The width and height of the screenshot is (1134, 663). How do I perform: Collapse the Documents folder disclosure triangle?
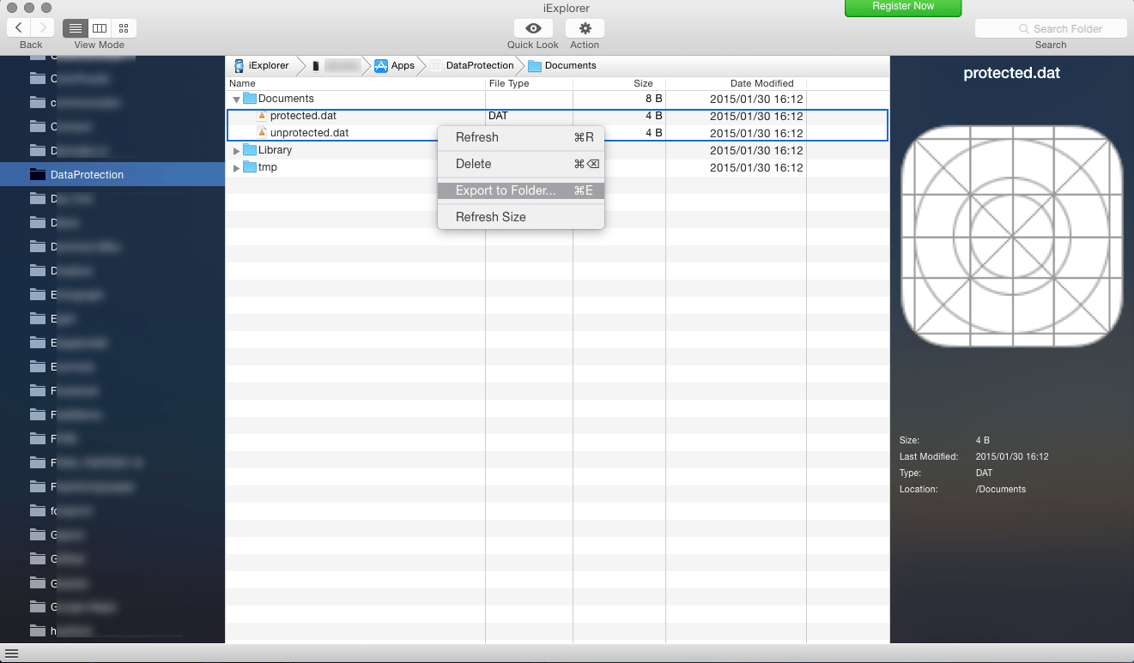tap(236, 99)
